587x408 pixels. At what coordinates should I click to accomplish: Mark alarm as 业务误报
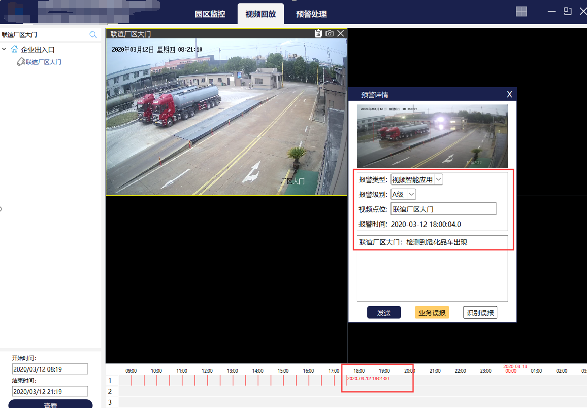coord(432,313)
